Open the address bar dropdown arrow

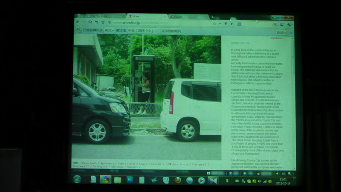pos(220,24)
